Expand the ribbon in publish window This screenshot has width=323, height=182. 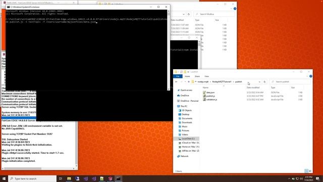coord(307,76)
